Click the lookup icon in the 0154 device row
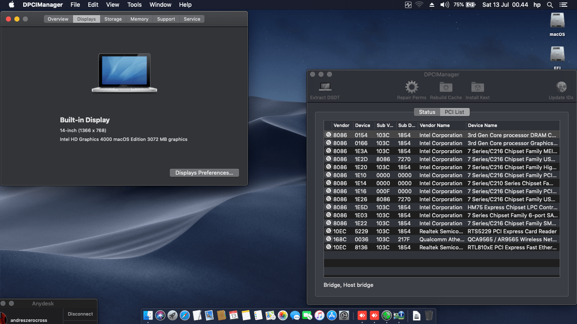This screenshot has height=324, width=577. [x=329, y=135]
